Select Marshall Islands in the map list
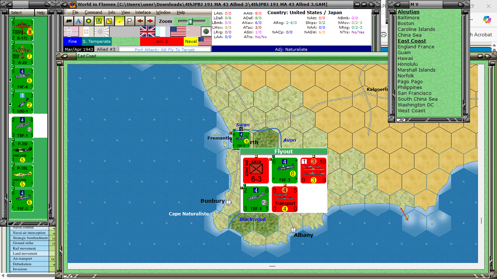The image size is (497, 279). [x=417, y=70]
